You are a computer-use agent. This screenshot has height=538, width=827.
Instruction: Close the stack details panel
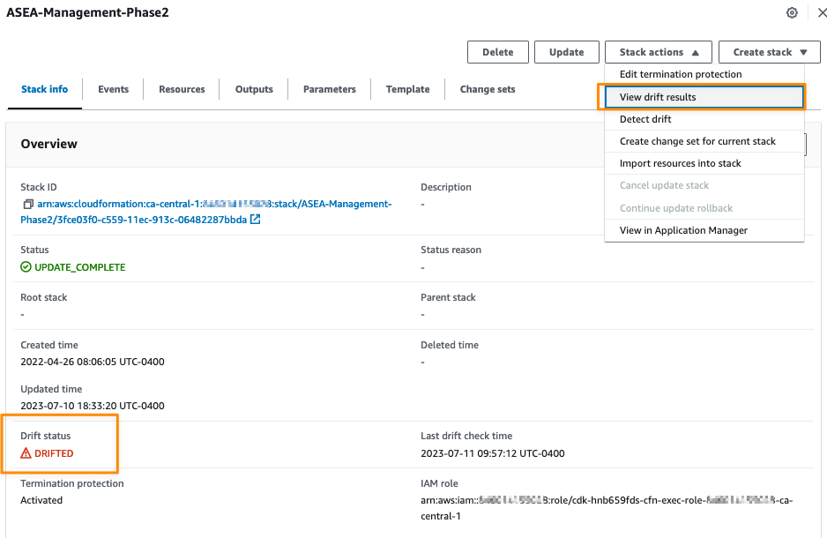[821, 13]
